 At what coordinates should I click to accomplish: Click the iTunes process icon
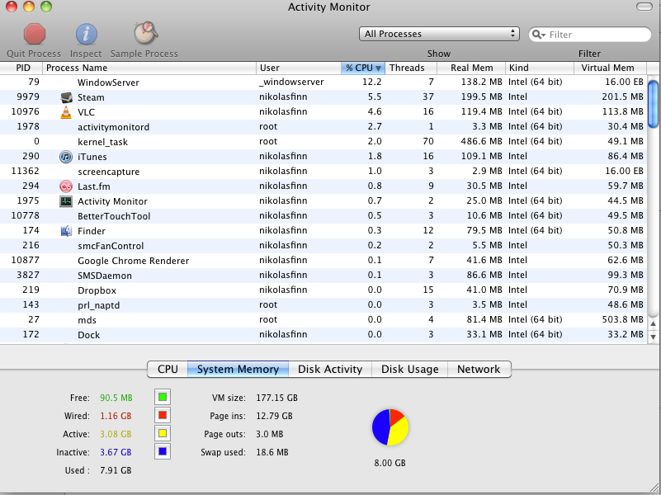point(66,157)
